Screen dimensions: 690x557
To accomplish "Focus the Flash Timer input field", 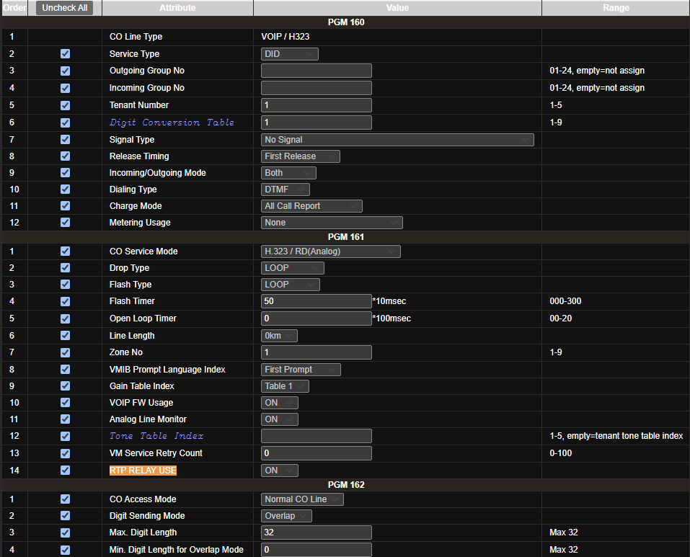I will (316, 301).
